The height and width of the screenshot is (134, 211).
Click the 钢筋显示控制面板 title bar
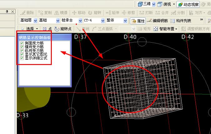[x=45, y=37]
